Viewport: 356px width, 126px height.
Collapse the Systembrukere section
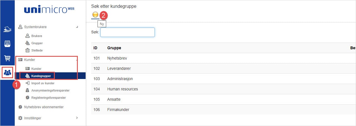(x=77, y=27)
